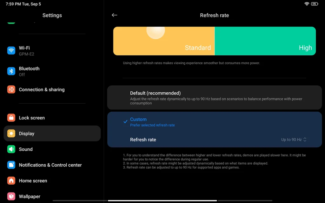Select the Display menu item
This screenshot has height=203, width=325.
click(52, 134)
